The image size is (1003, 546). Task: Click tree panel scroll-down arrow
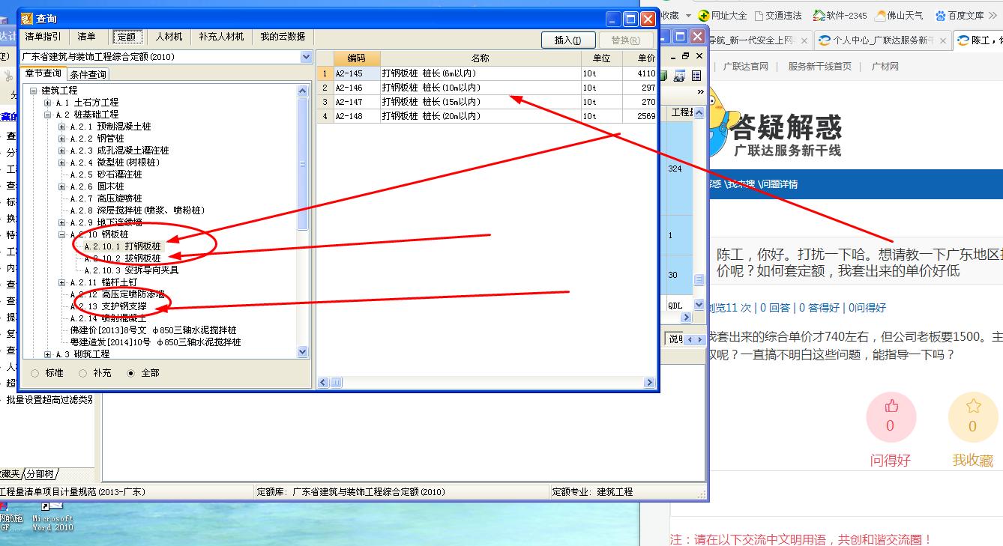(x=303, y=352)
